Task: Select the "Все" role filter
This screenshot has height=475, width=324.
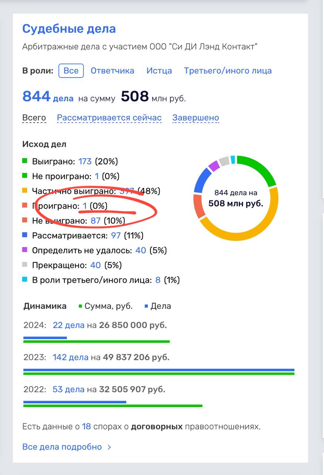Action: coord(71,71)
